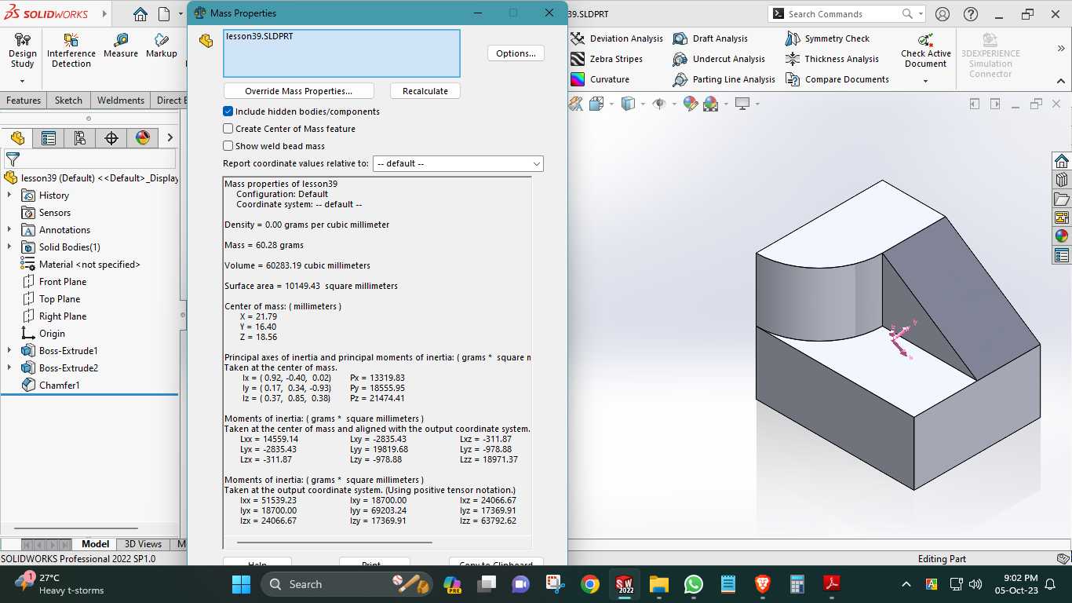Open the Design Study dropdown arrow
This screenshot has width=1072, height=603.
(22, 80)
